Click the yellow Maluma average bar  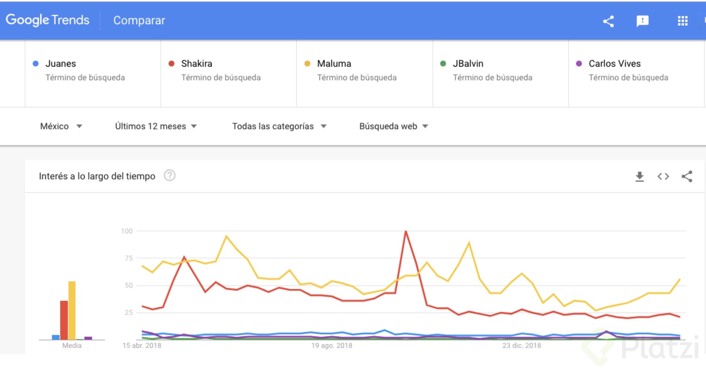(72, 310)
